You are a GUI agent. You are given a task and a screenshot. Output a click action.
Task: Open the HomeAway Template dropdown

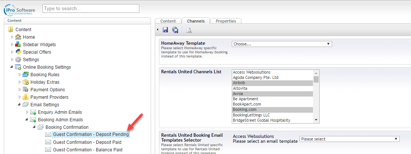pos(282,44)
